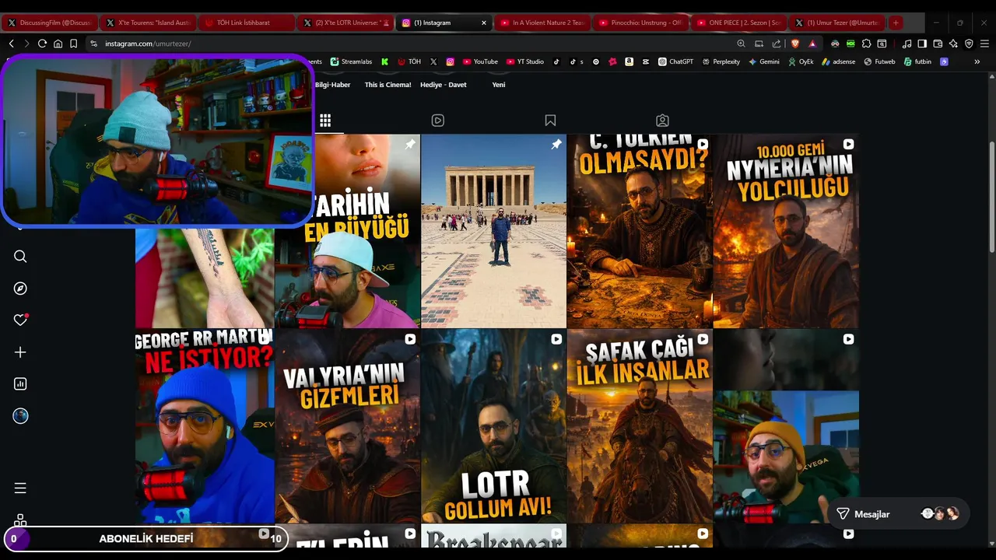Open a new browser tab
The image size is (996, 560).
pos(896,23)
